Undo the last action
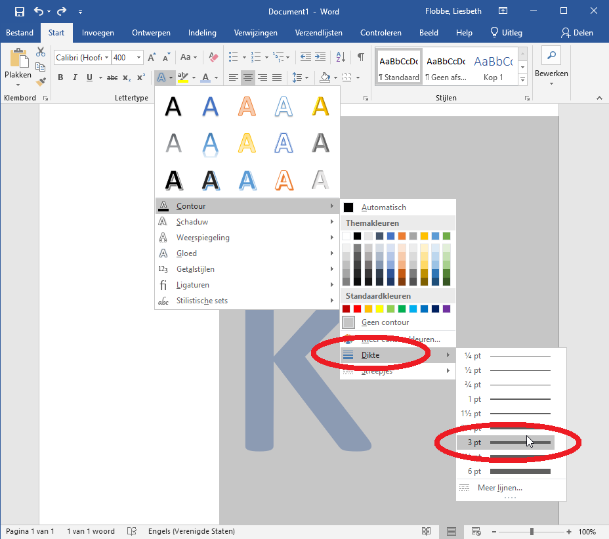 click(38, 11)
